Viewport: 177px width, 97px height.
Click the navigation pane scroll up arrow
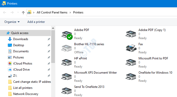[x=53, y=28]
